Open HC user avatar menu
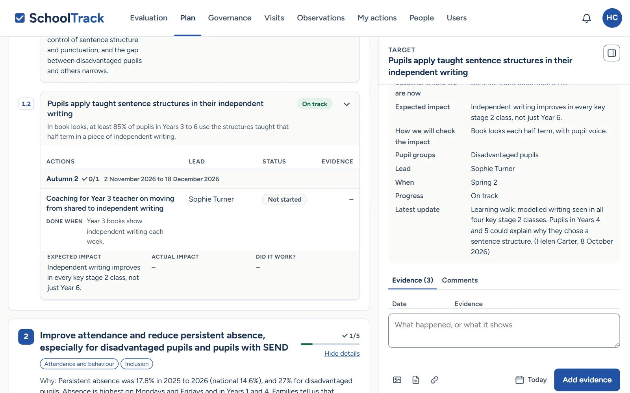Screen dimensions: 630x393 (x=612, y=18)
